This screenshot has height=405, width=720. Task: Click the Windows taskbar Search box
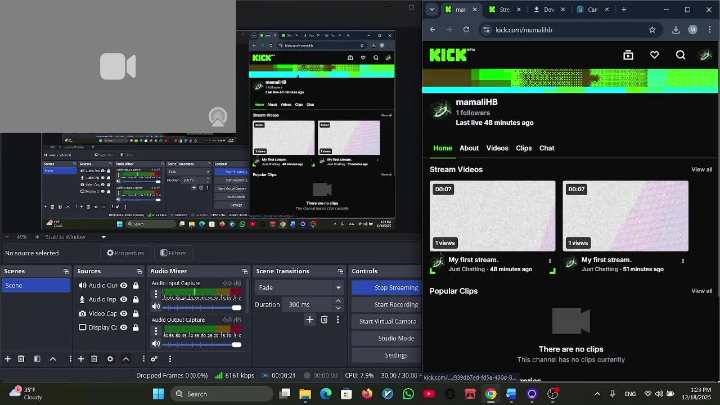pos(222,394)
